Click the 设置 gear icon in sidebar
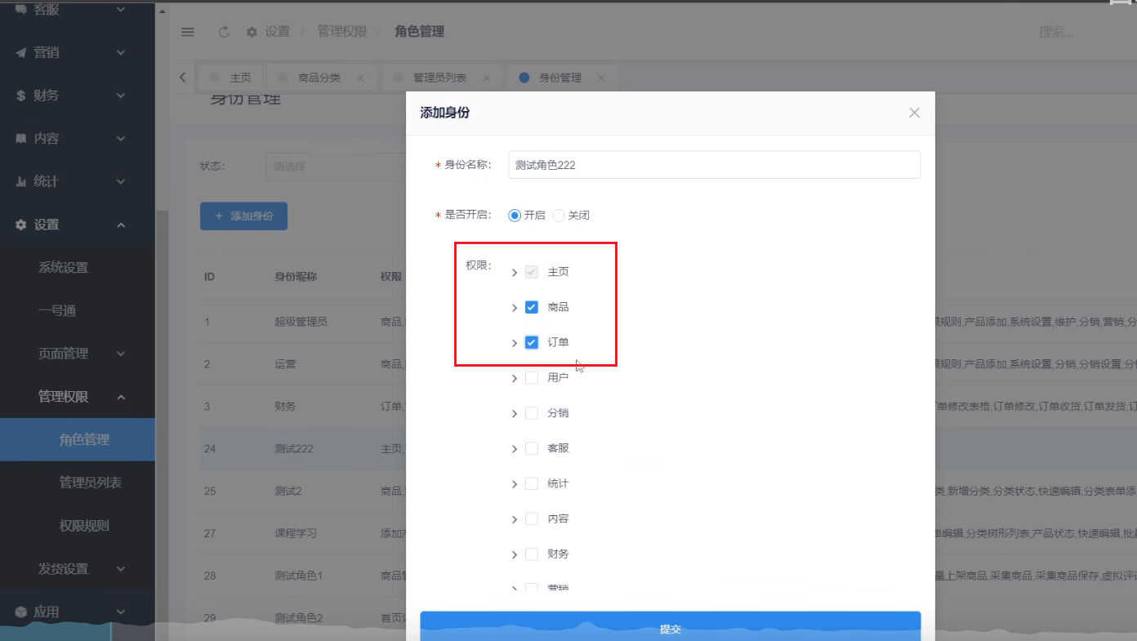Image resolution: width=1137 pixels, height=641 pixels. 21,225
